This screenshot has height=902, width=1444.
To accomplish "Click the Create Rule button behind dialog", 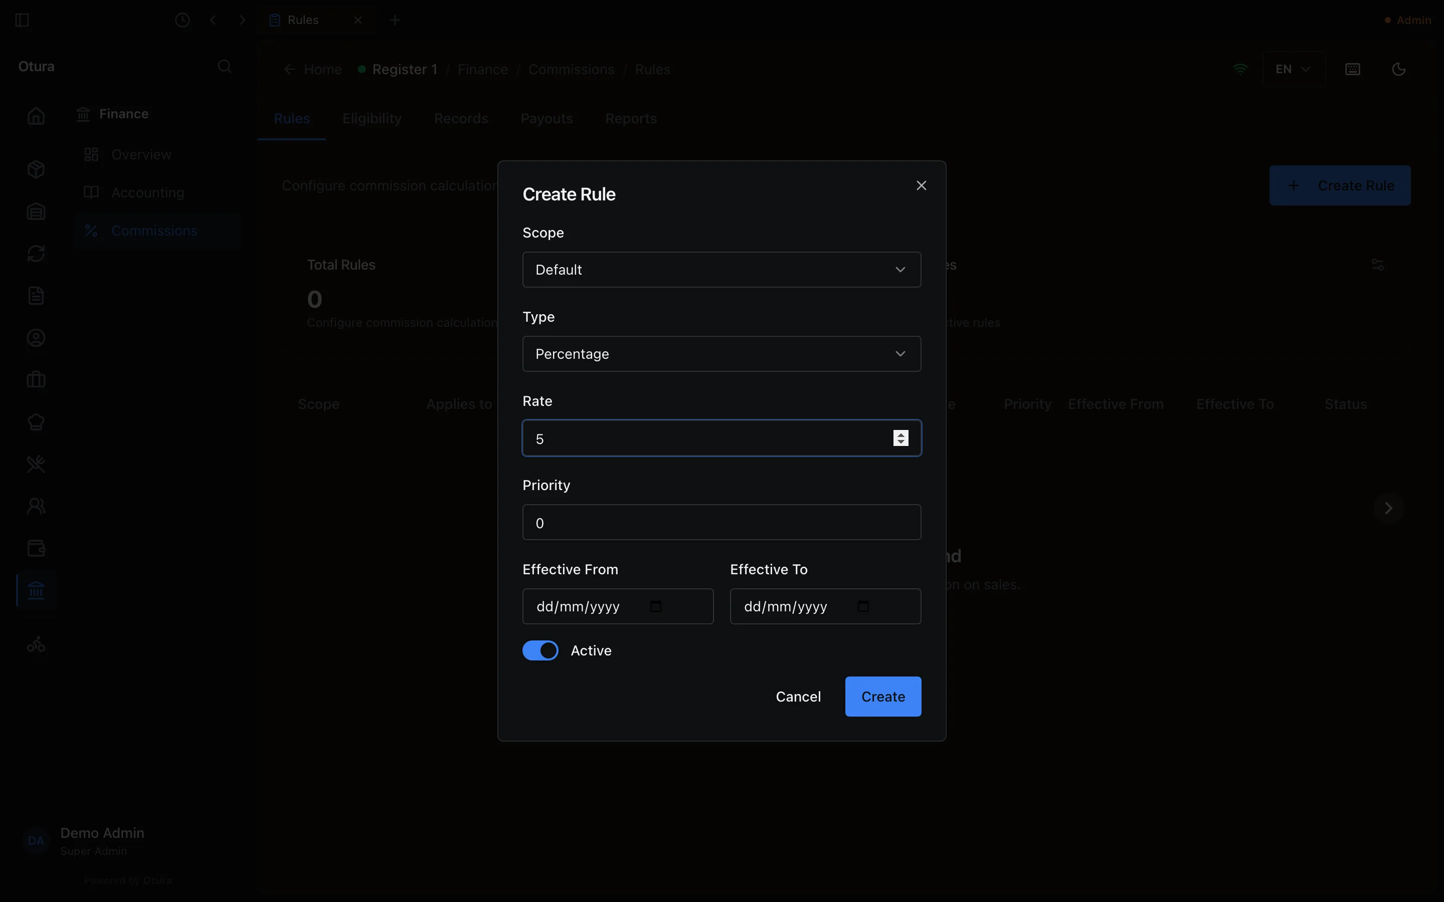I will click(x=1340, y=185).
